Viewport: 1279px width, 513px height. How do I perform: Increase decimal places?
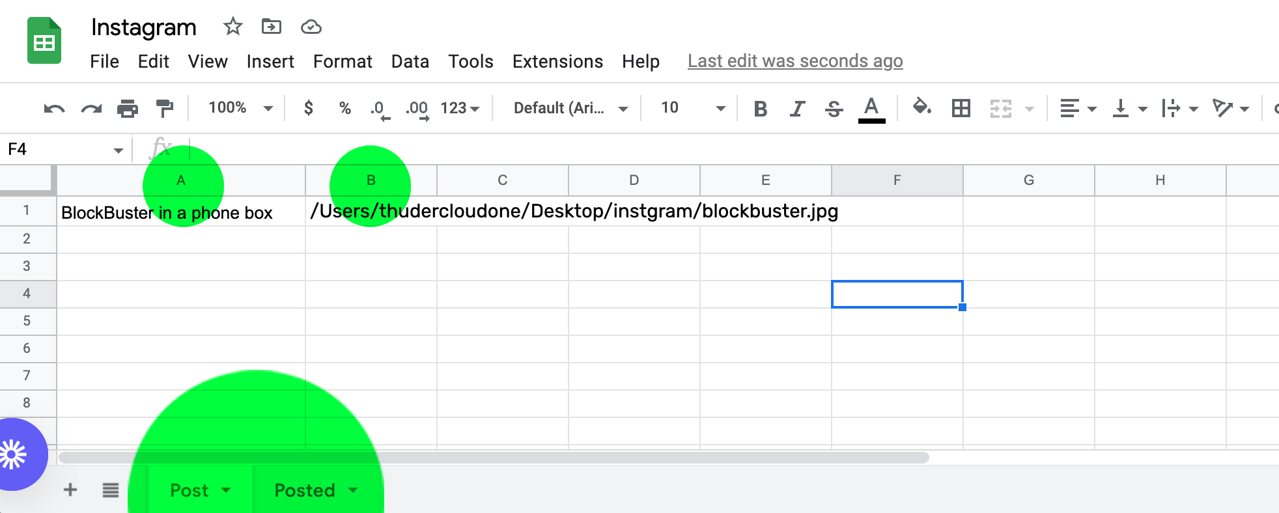[x=417, y=109]
